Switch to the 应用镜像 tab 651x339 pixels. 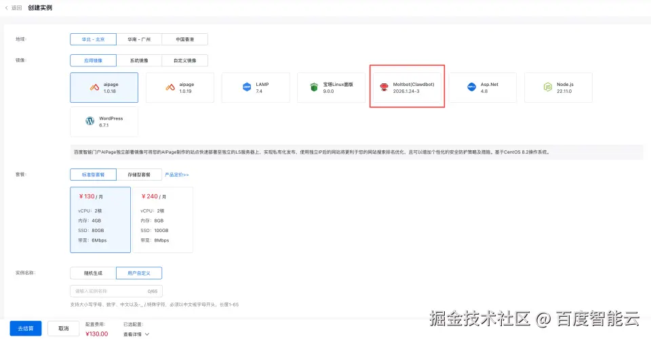[x=93, y=60]
